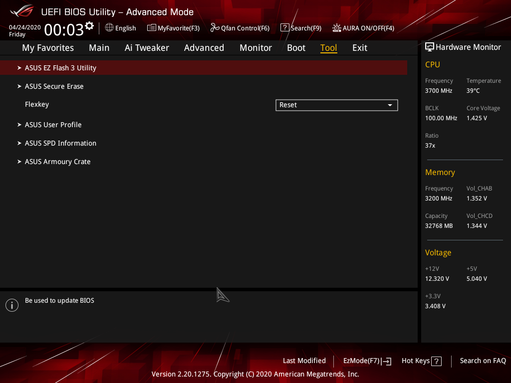Click the Search question mark icon
The width and height of the screenshot is (511, 383).
(284, 28)
